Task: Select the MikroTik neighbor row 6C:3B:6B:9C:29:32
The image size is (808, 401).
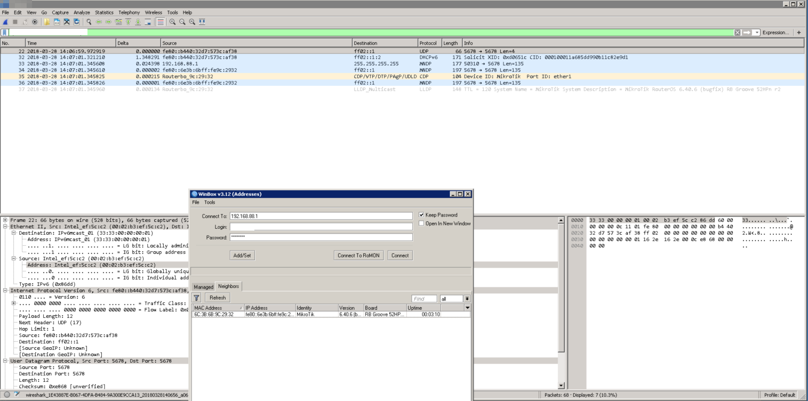Action: tap(331, 315)
